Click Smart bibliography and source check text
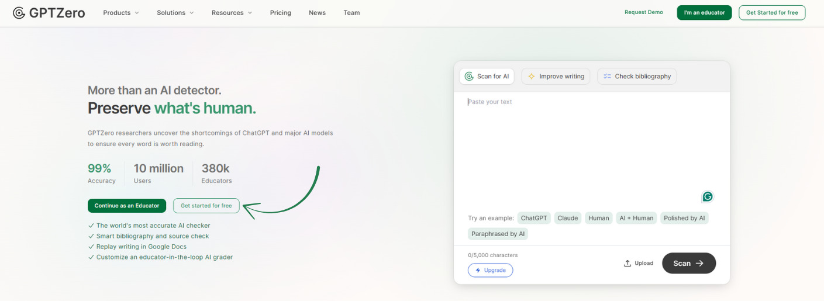 click(x=153, y=236)
